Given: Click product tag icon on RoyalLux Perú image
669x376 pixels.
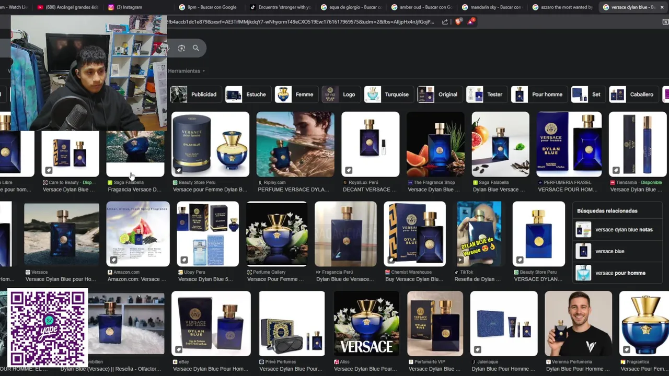Looking at the screenshot, I should click(349, 170).
